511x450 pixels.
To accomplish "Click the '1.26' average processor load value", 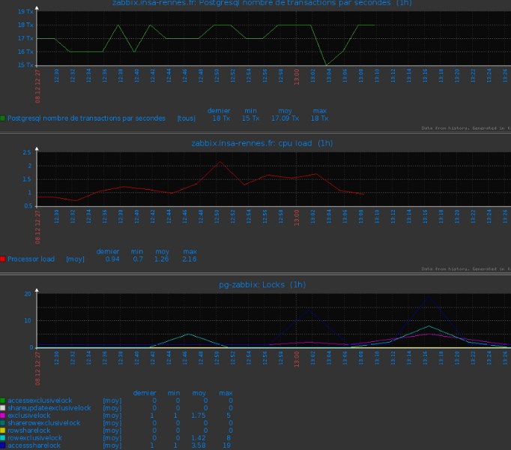I will [x=162, y=259].
